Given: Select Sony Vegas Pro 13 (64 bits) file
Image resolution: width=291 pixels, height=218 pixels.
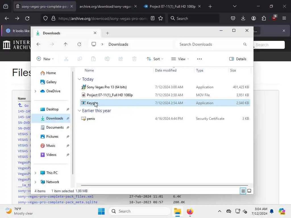Looking at the screenshot, I should tap(165, 87).
